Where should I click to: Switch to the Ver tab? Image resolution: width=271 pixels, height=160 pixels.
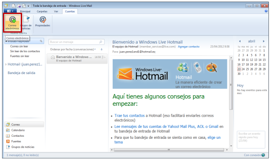(x=56, y=11)
